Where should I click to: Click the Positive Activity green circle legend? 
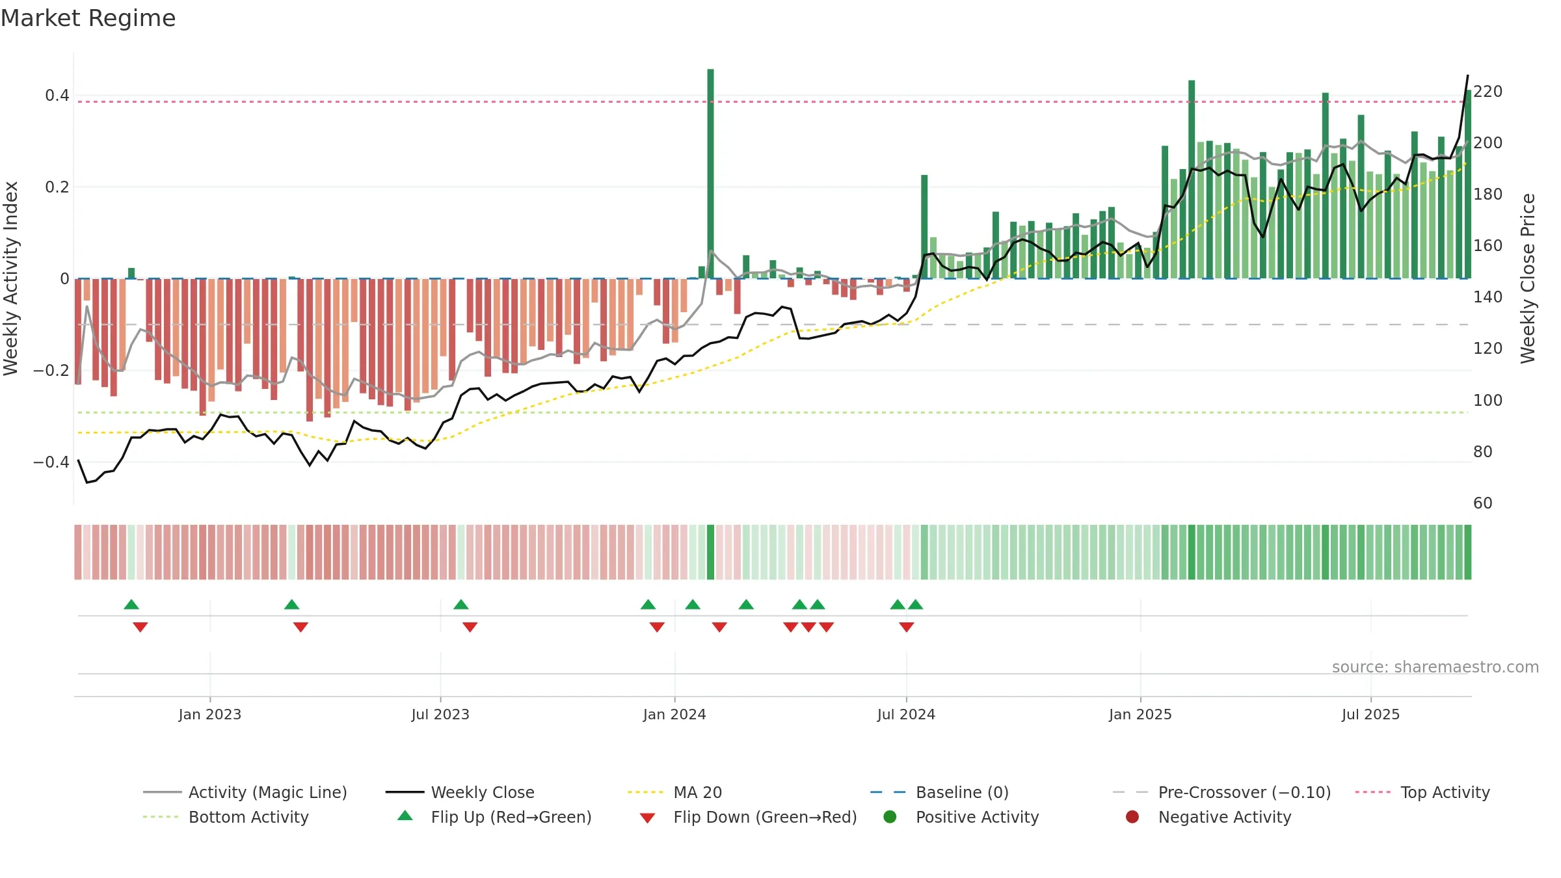click(x=890, y=817)
